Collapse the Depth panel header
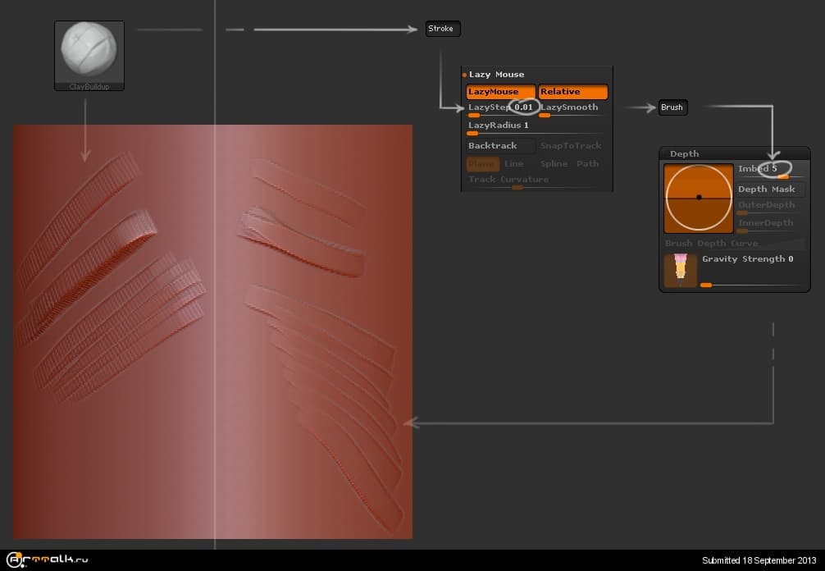The image size is (825, 571). [687, 153]
